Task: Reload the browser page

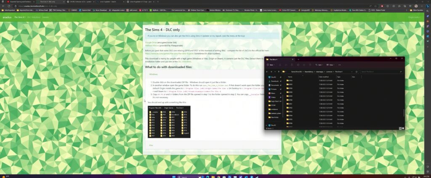Action: 8,6
